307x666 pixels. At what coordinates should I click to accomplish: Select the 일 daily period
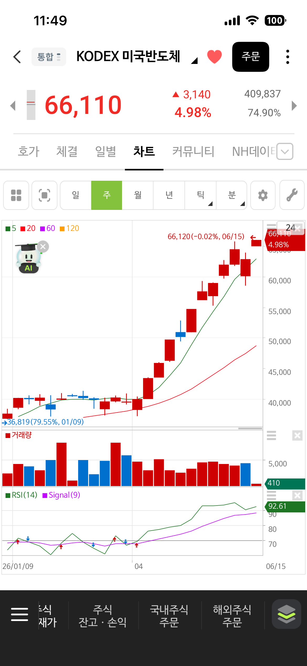pos(76,195)
